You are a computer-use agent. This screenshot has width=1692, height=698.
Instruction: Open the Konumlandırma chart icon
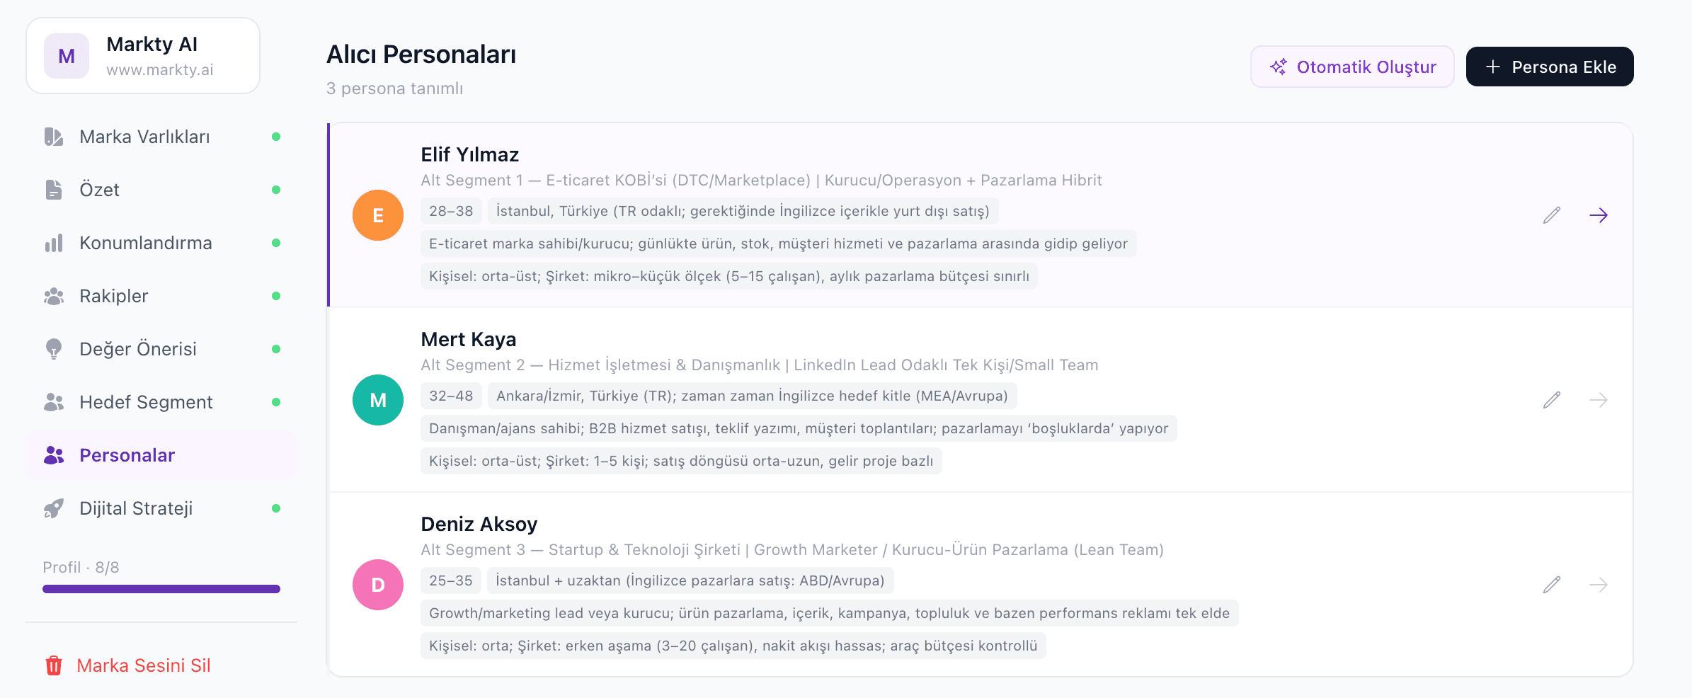coord(53,243)
